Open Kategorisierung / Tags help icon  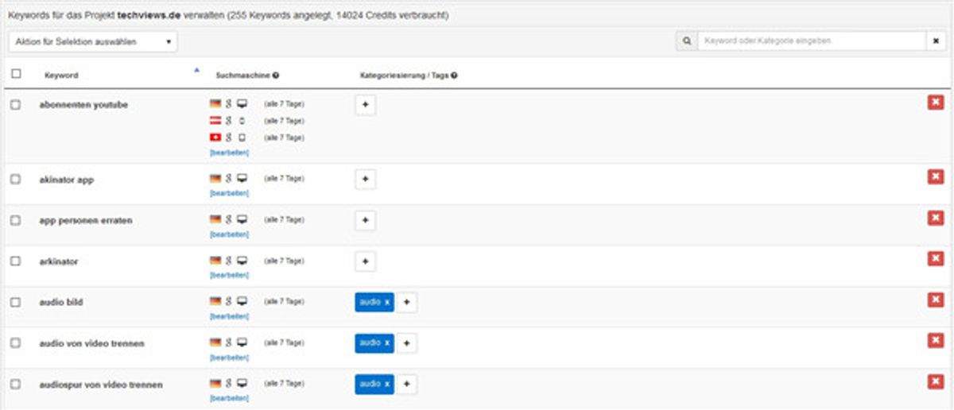[454, 75]
